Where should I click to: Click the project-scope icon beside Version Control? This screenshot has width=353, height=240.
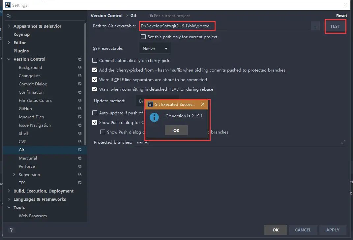(80, 59)
